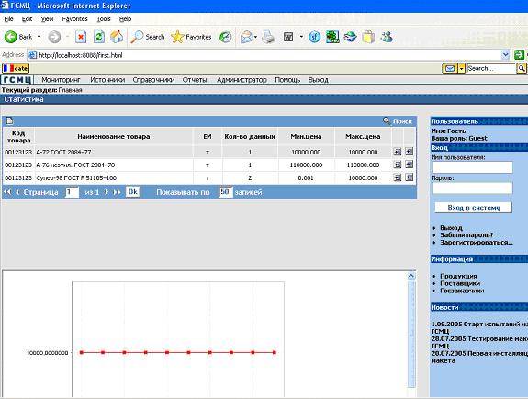The height and width of the screenshot is (399, 528).
Task: Open the Favorites menu
Action: (74, 19)
